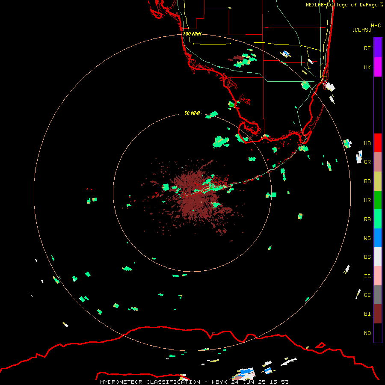Click the 'KBYX' station identifier
This screenshot has height=385, width=385.
click(x=219, y=382)
